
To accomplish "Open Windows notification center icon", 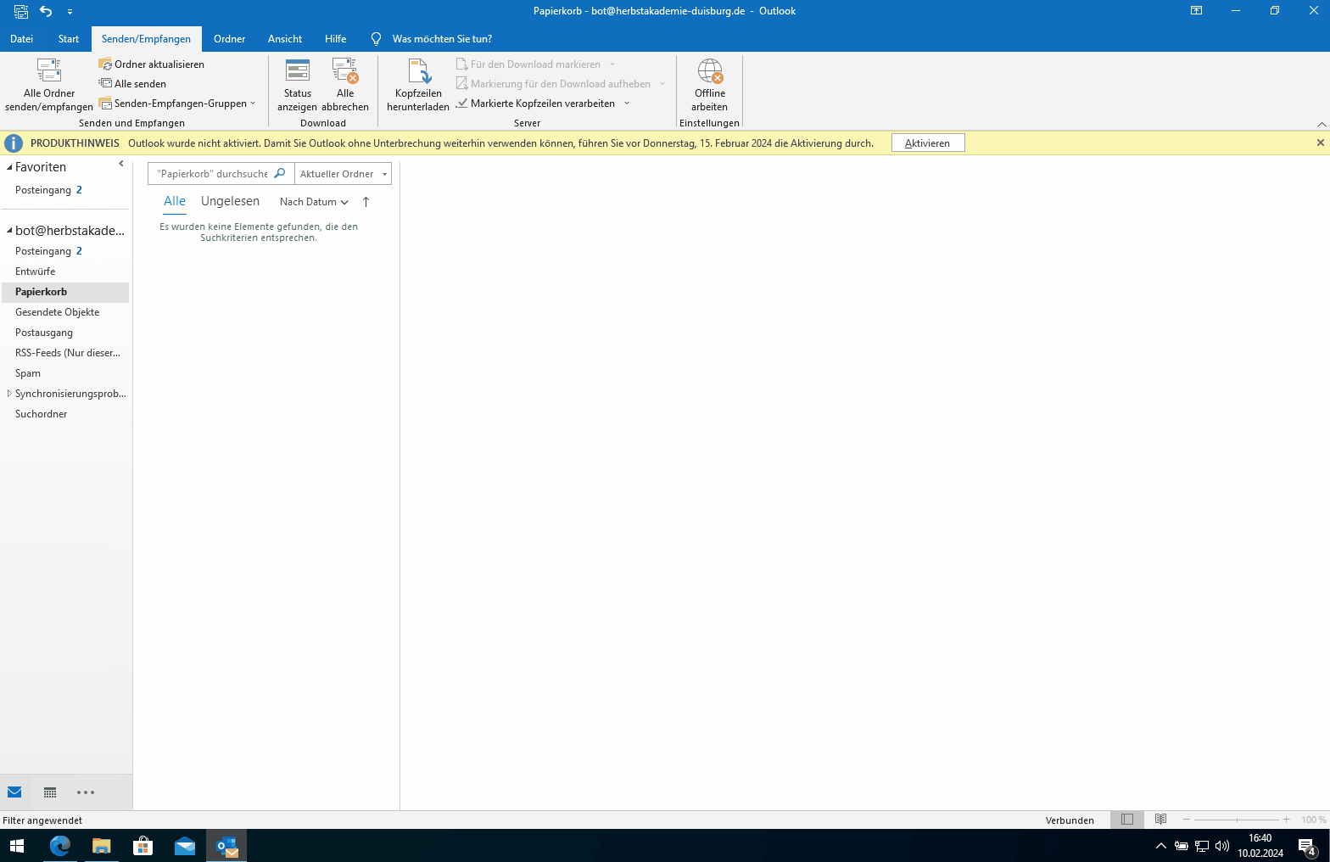I will (x=1307, y=846).
